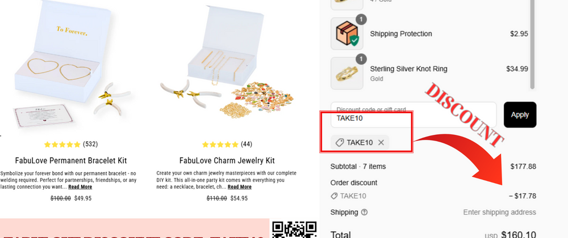The image size is (568, 238).
Task: Open the Shipping Protection product thumbnail
Action: pyautogui.click(x=346, y=34)
